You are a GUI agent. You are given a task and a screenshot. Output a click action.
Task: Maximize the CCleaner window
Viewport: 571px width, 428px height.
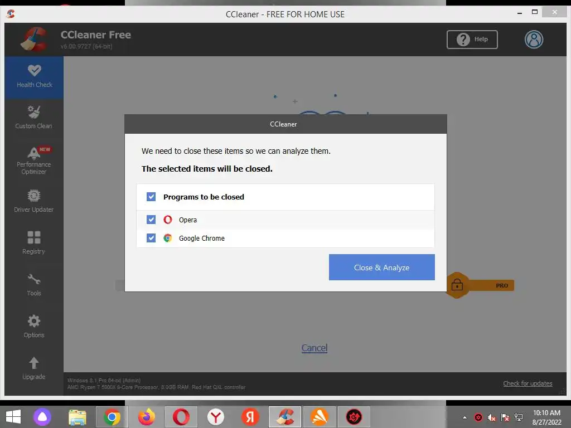click(x=535, y=12)
